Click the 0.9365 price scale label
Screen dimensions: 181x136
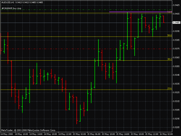(x=176, y=57)
